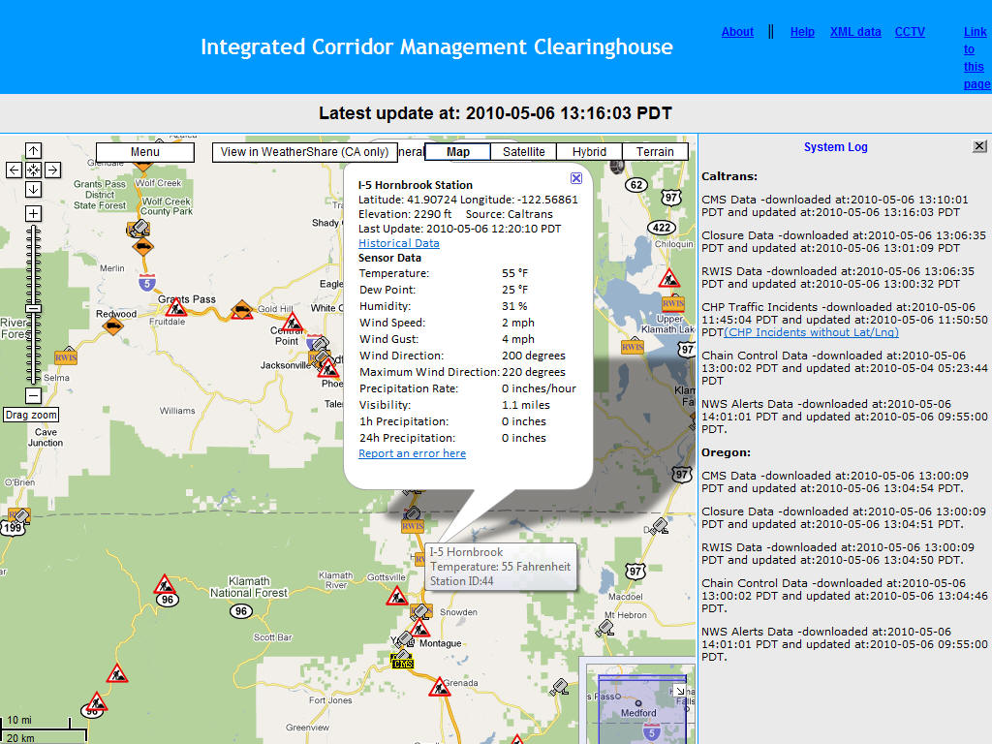Close the System Log panel
Screen dimensions: 992x744
tap(979, 146)
